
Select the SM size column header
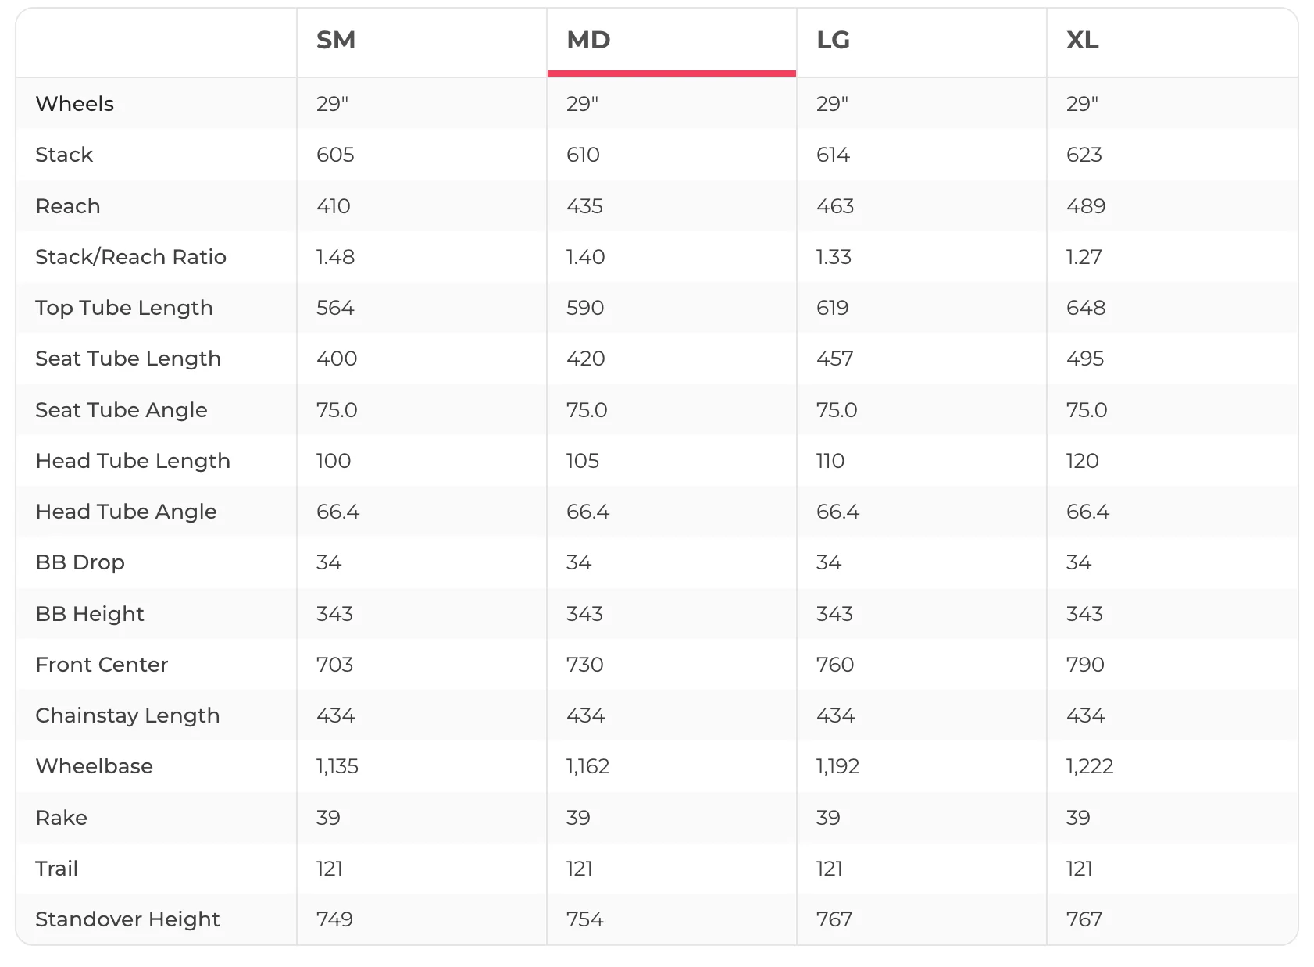(x=336, y=40)
